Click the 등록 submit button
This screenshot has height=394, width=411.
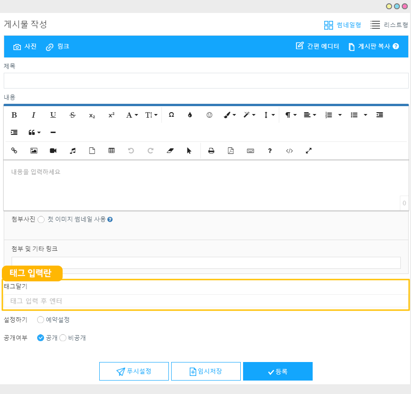pyautogui.click(x=277, y=371)
